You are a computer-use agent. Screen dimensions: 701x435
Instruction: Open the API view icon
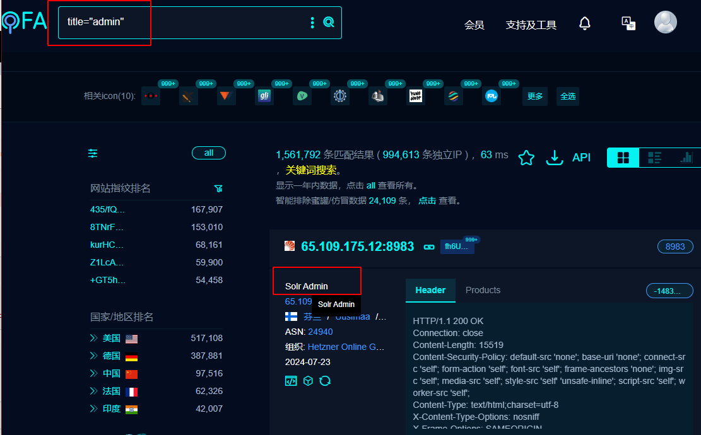coord(581,158)
